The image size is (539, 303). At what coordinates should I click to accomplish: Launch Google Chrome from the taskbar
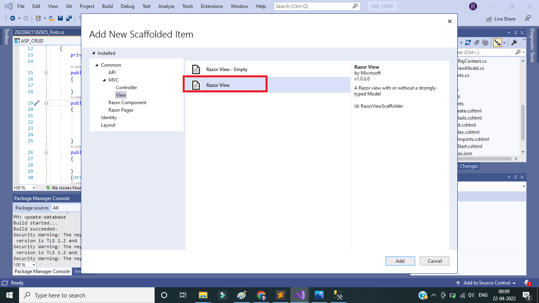261,295
